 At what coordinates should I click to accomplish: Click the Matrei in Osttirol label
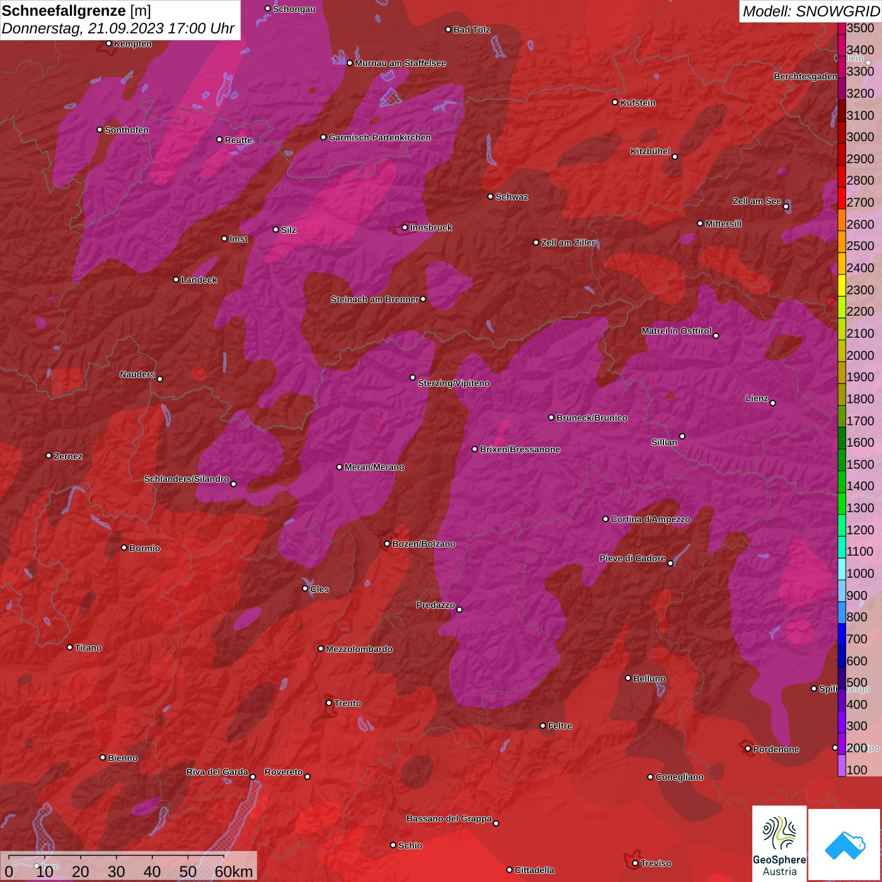(x=677, y=331)
